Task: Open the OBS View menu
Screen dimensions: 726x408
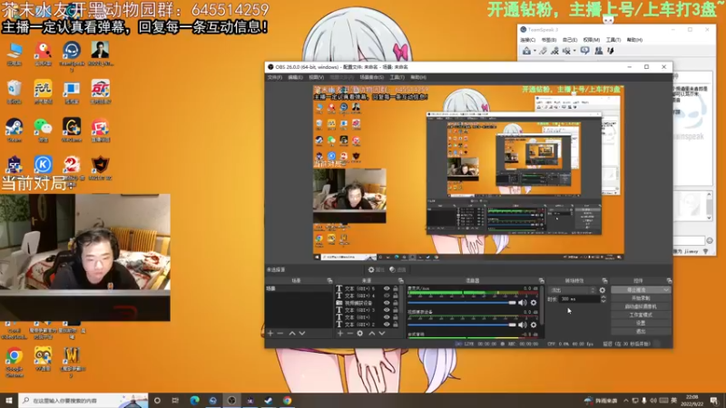Action: pos(316,77)
